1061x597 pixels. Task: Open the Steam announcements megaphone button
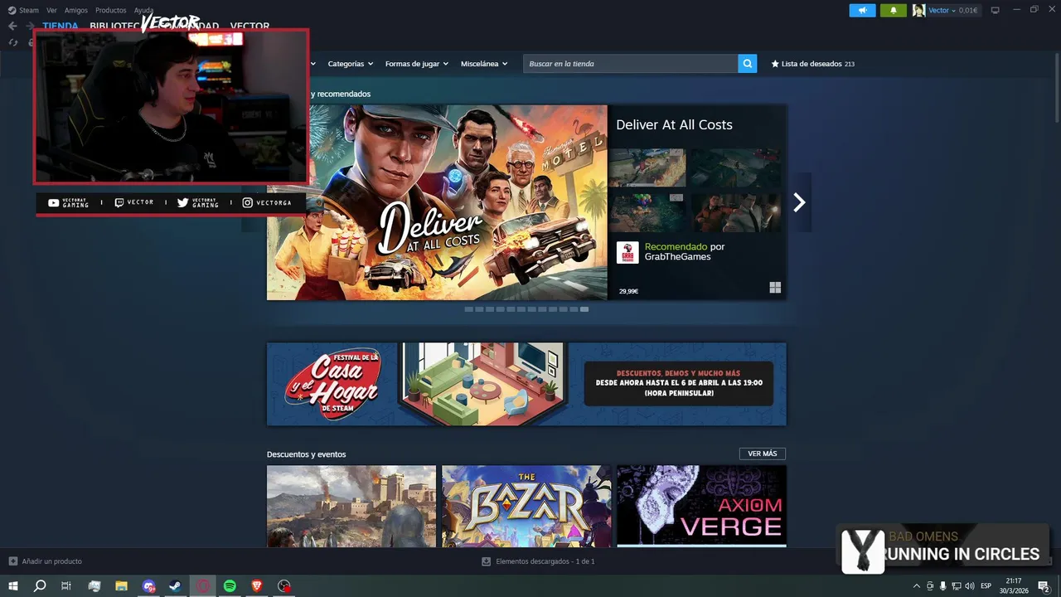tap(862, 11)
